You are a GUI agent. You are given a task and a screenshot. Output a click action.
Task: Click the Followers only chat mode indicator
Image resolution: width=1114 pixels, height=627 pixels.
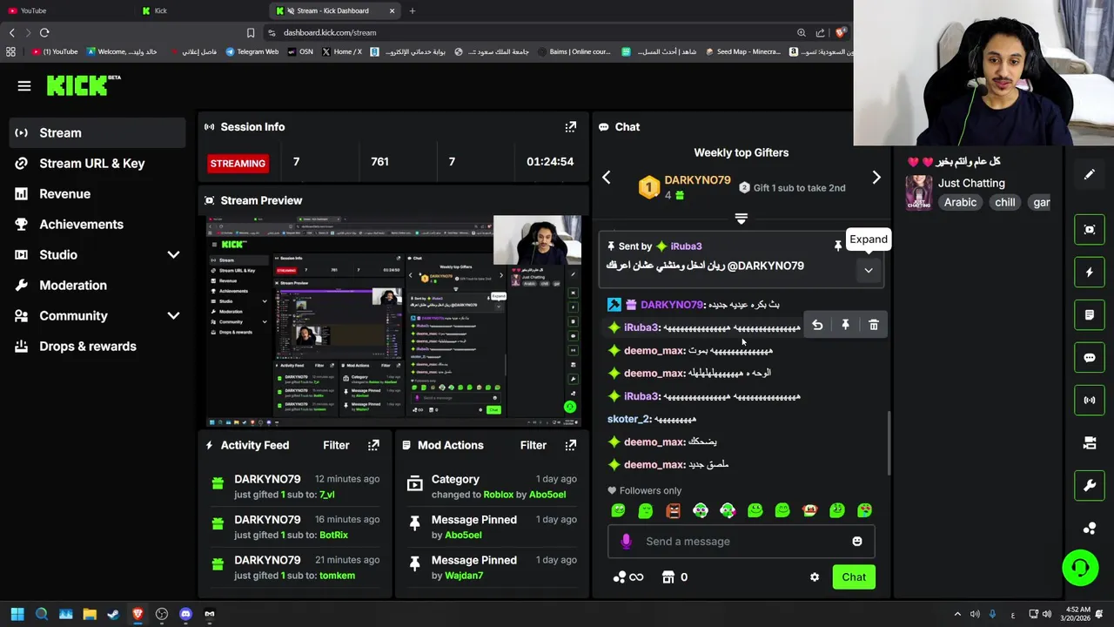coord(645,490)
